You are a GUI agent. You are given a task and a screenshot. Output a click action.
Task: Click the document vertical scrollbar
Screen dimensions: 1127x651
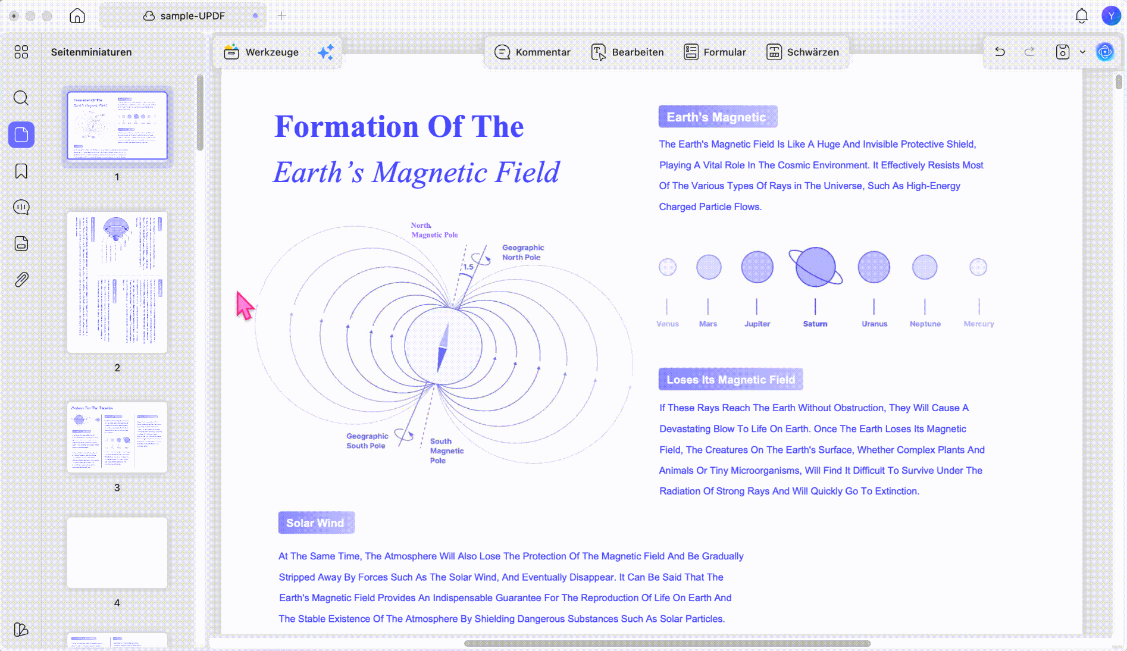(1119, 82)
